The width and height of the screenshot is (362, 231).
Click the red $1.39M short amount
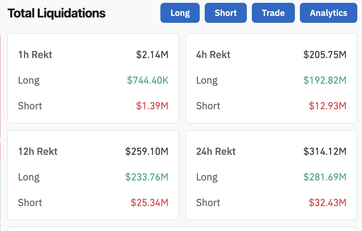(x=152, y=106)
